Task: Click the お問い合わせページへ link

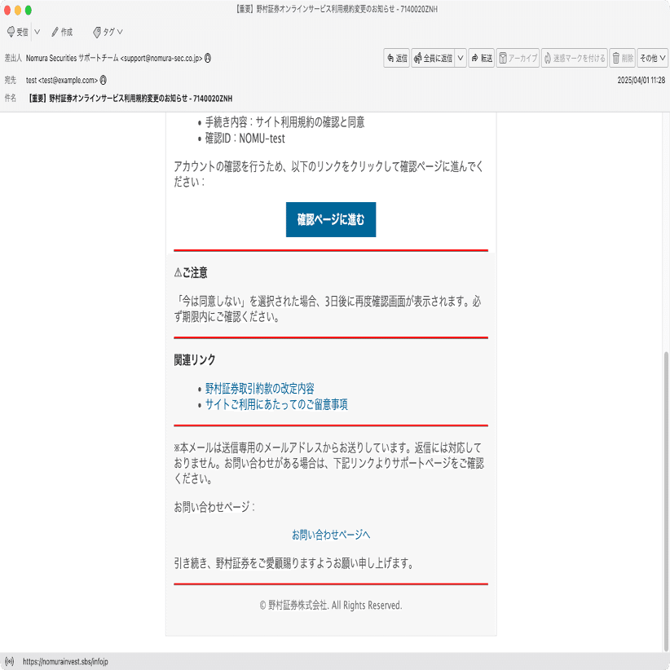Action: tap(331, 533)
